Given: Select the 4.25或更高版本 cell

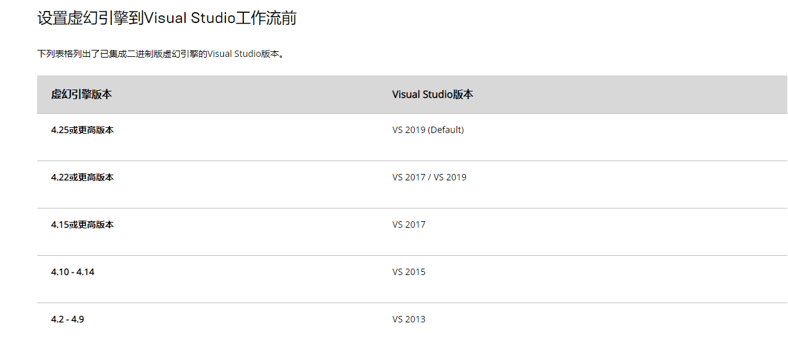Looking at the screenshot, I should tap(83, 130).
